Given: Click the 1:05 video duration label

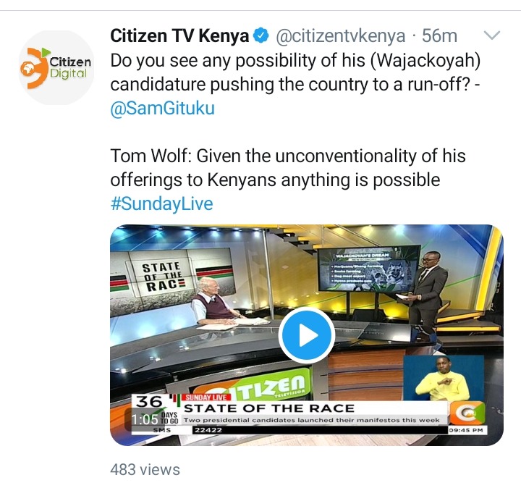Looking at the screenshot, I should [145, 419].
